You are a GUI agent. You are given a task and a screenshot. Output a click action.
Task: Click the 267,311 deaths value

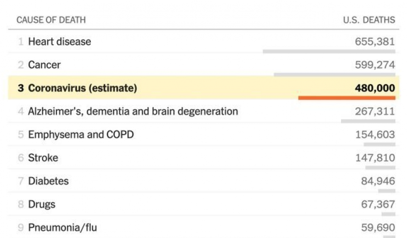pos(375,111)
